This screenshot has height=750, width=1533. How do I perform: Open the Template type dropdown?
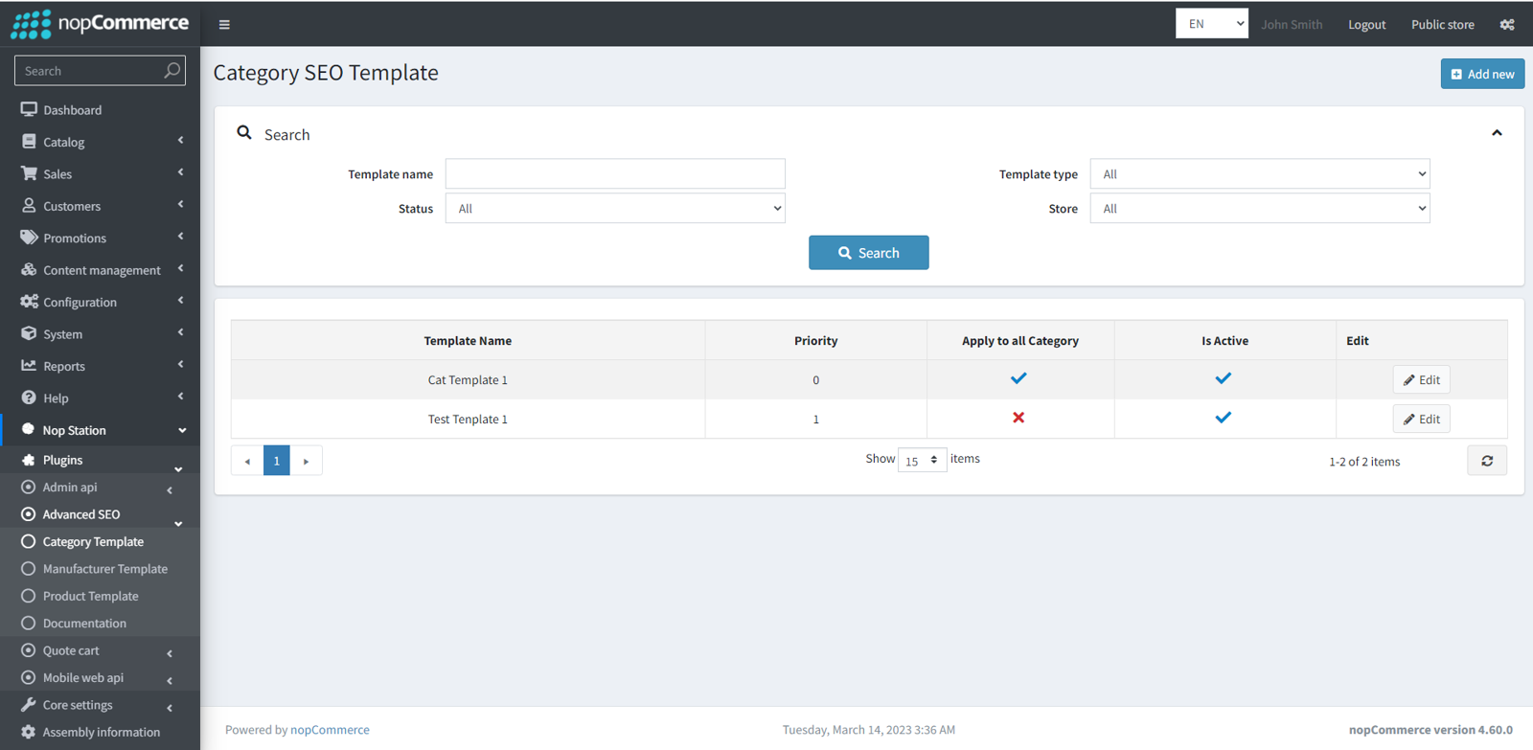click(1260, 174)
